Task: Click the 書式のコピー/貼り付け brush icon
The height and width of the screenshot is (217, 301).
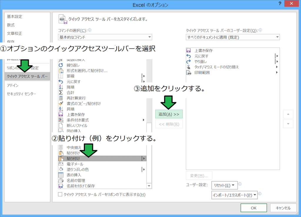Action: (61, 104)
